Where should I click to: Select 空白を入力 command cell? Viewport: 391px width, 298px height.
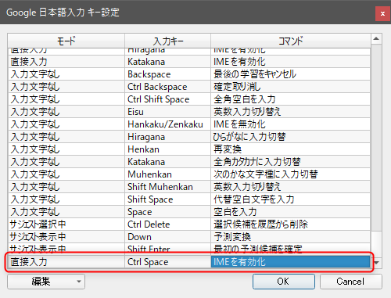point(290,212)
